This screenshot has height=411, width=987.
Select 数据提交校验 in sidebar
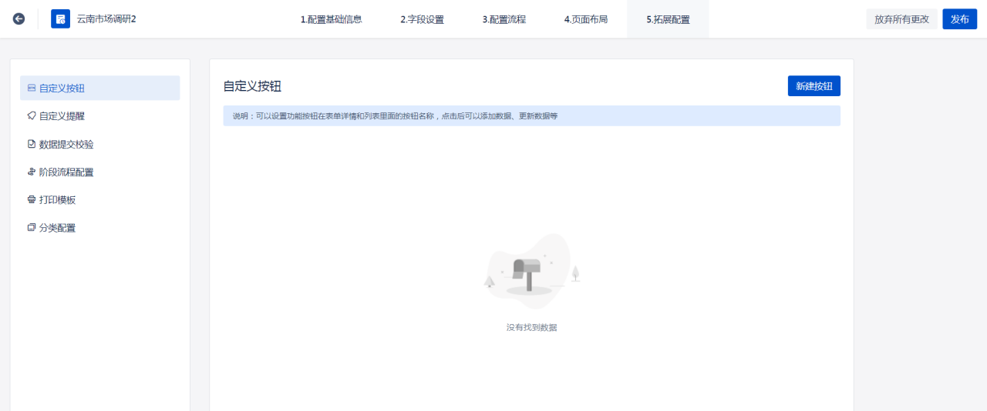(100, 144)
